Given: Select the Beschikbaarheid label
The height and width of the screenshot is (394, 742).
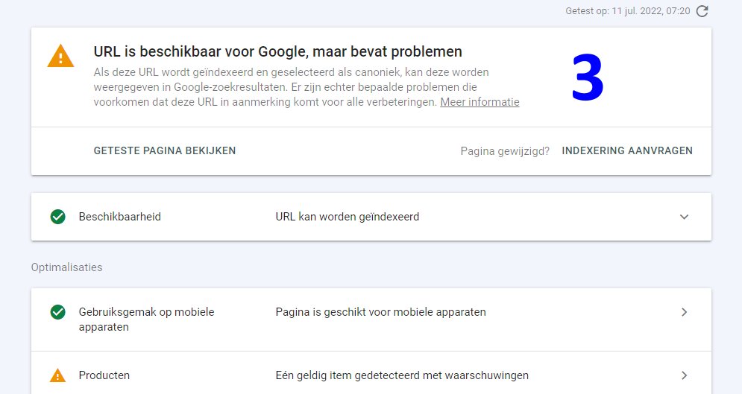Looking at the screenshot, I should tap(120, 217).
